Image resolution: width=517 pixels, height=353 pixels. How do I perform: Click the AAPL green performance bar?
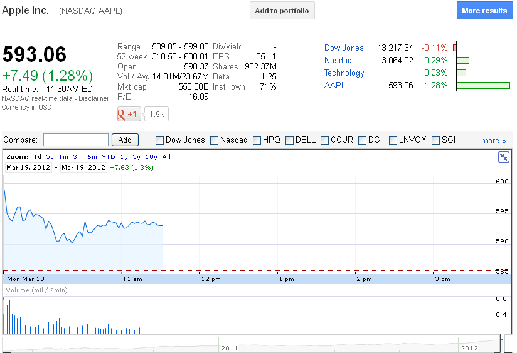pyautogui.click(x=483, y=86)
